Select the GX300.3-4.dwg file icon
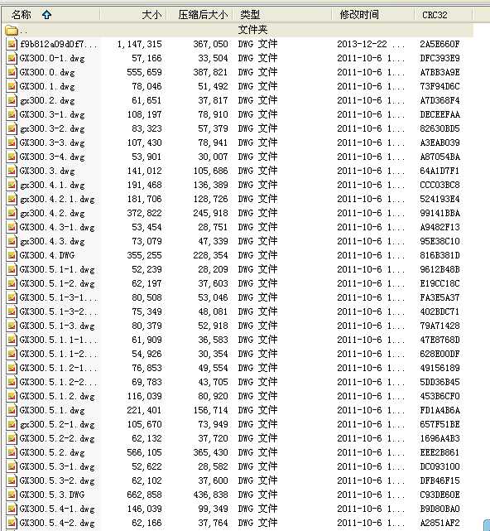 pyautogui.click(x=12, y=157)
